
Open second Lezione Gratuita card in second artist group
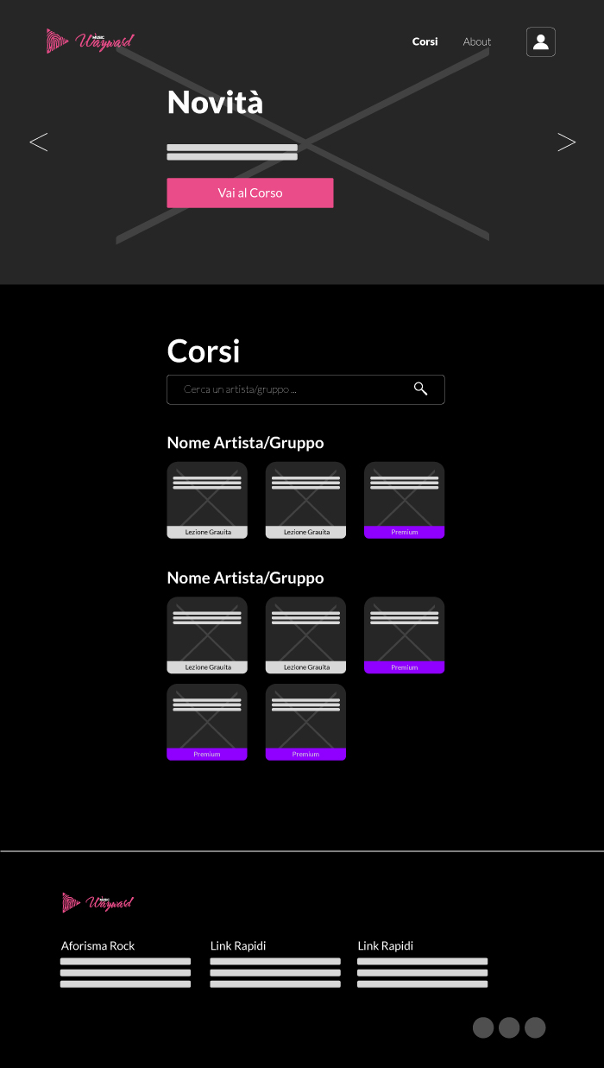(x=305, y=635)
